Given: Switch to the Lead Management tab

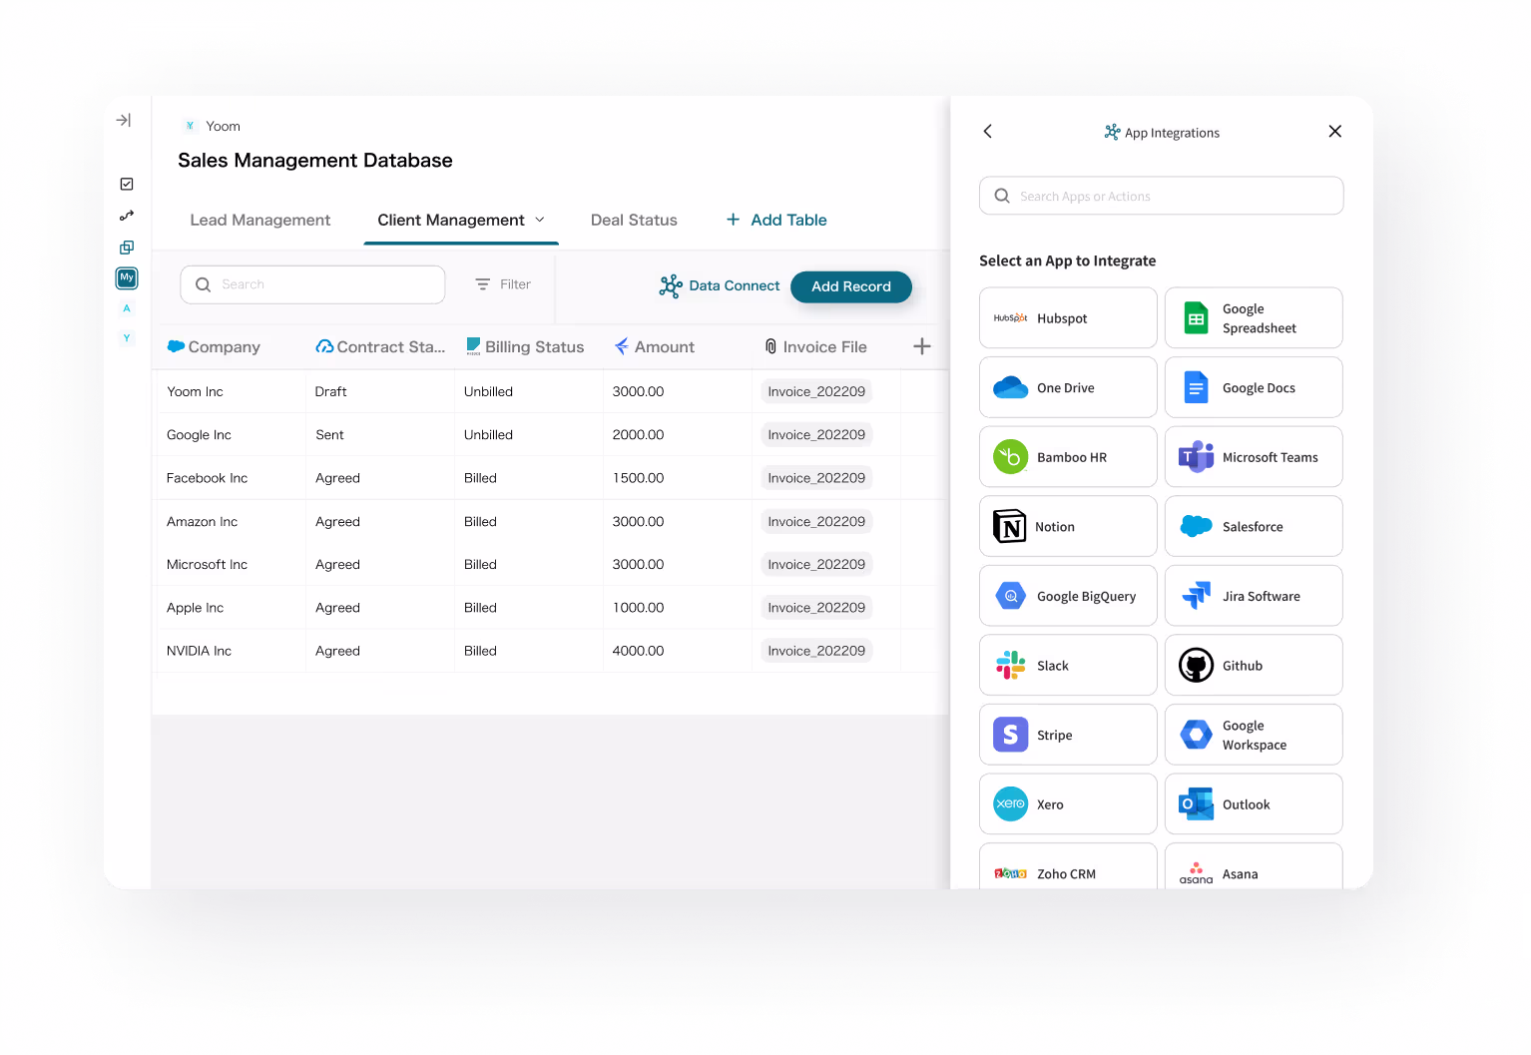Looking at the screenshot, I should 260,220.
